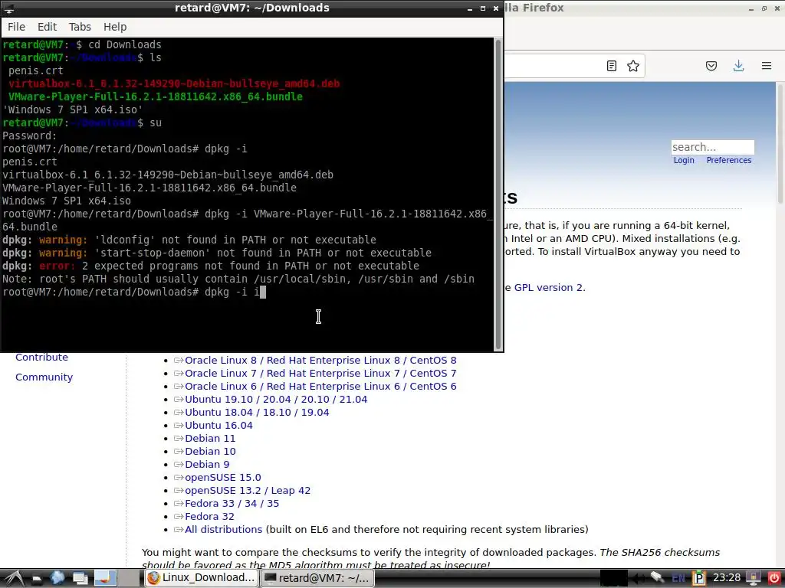Screen dimensions: 785x588
Task: Click the red virtualbox-6.1 .deb filename
Action: point(174,83)
